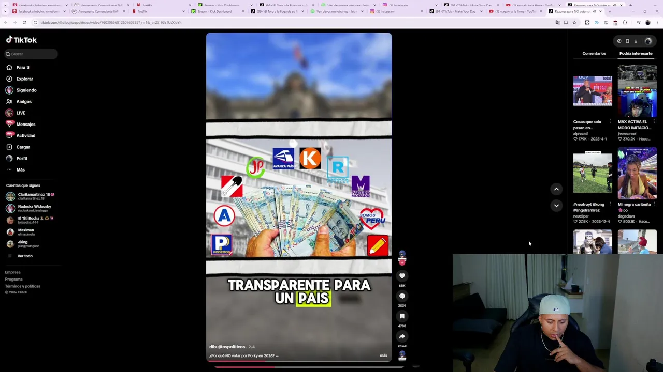The height and width of the screenshot is (372, 663).
Task: Click the browser back button
Action: click(x=5, y=22)
